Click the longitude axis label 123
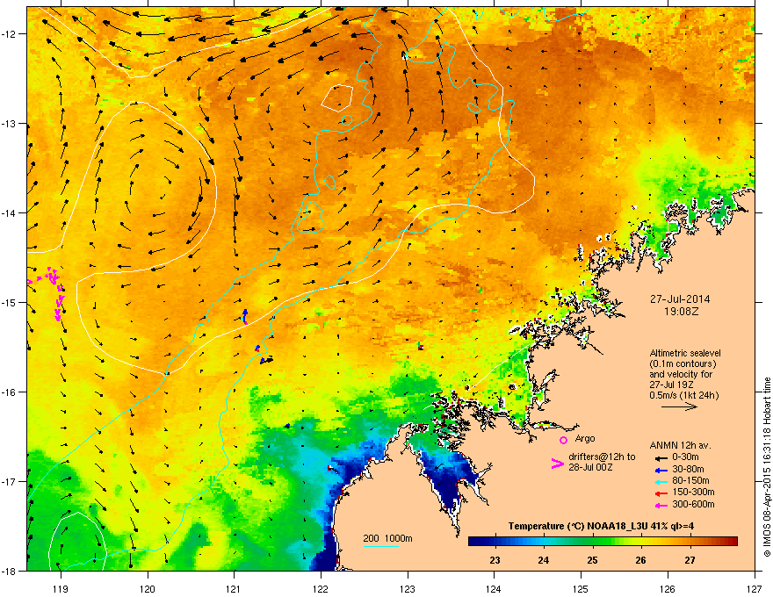The width and height of the screenshot is (773, 597). point(408,588)
